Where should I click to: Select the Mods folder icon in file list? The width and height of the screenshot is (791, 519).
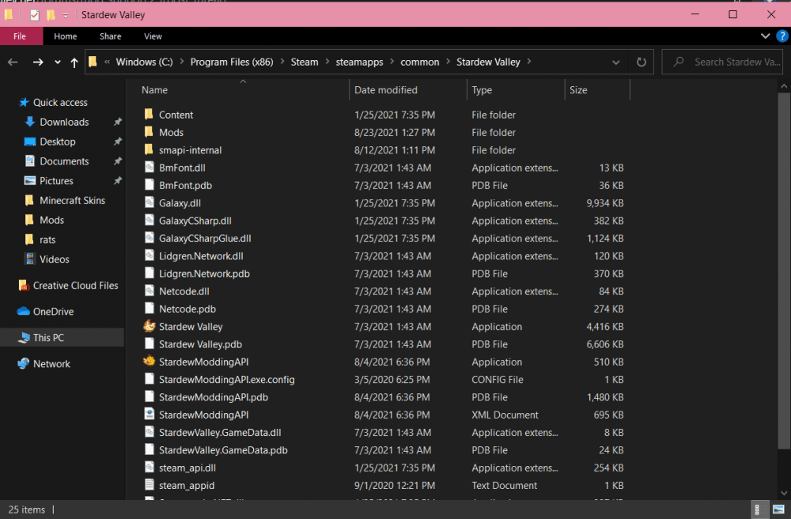click(x=149, y=131)
